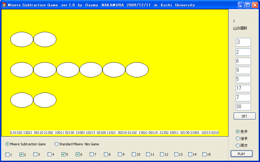
Task: Uncheck the subtraction number 5 checkbox
Action: [x=64, y=154]
